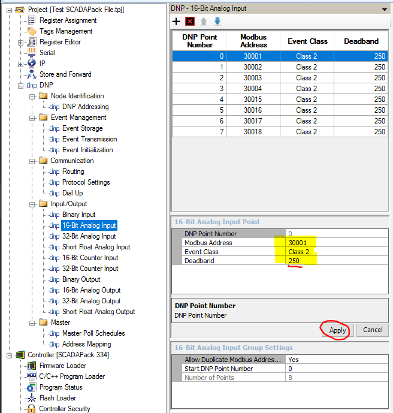Click the red delete point icon

pos(190,22)
